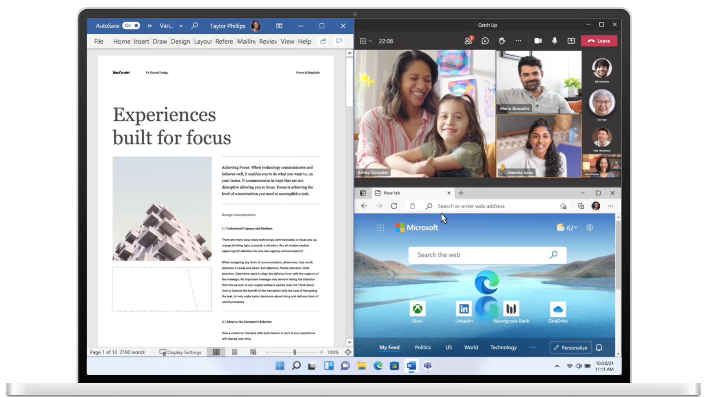Click the zoom in plus button in Word
The image size is (706, 397).
click(322, 352)
